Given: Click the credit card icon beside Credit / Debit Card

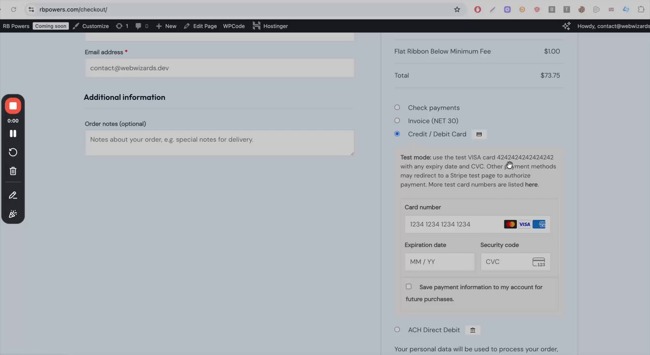Looking at the screenshot, I should [x=479, y=134].
